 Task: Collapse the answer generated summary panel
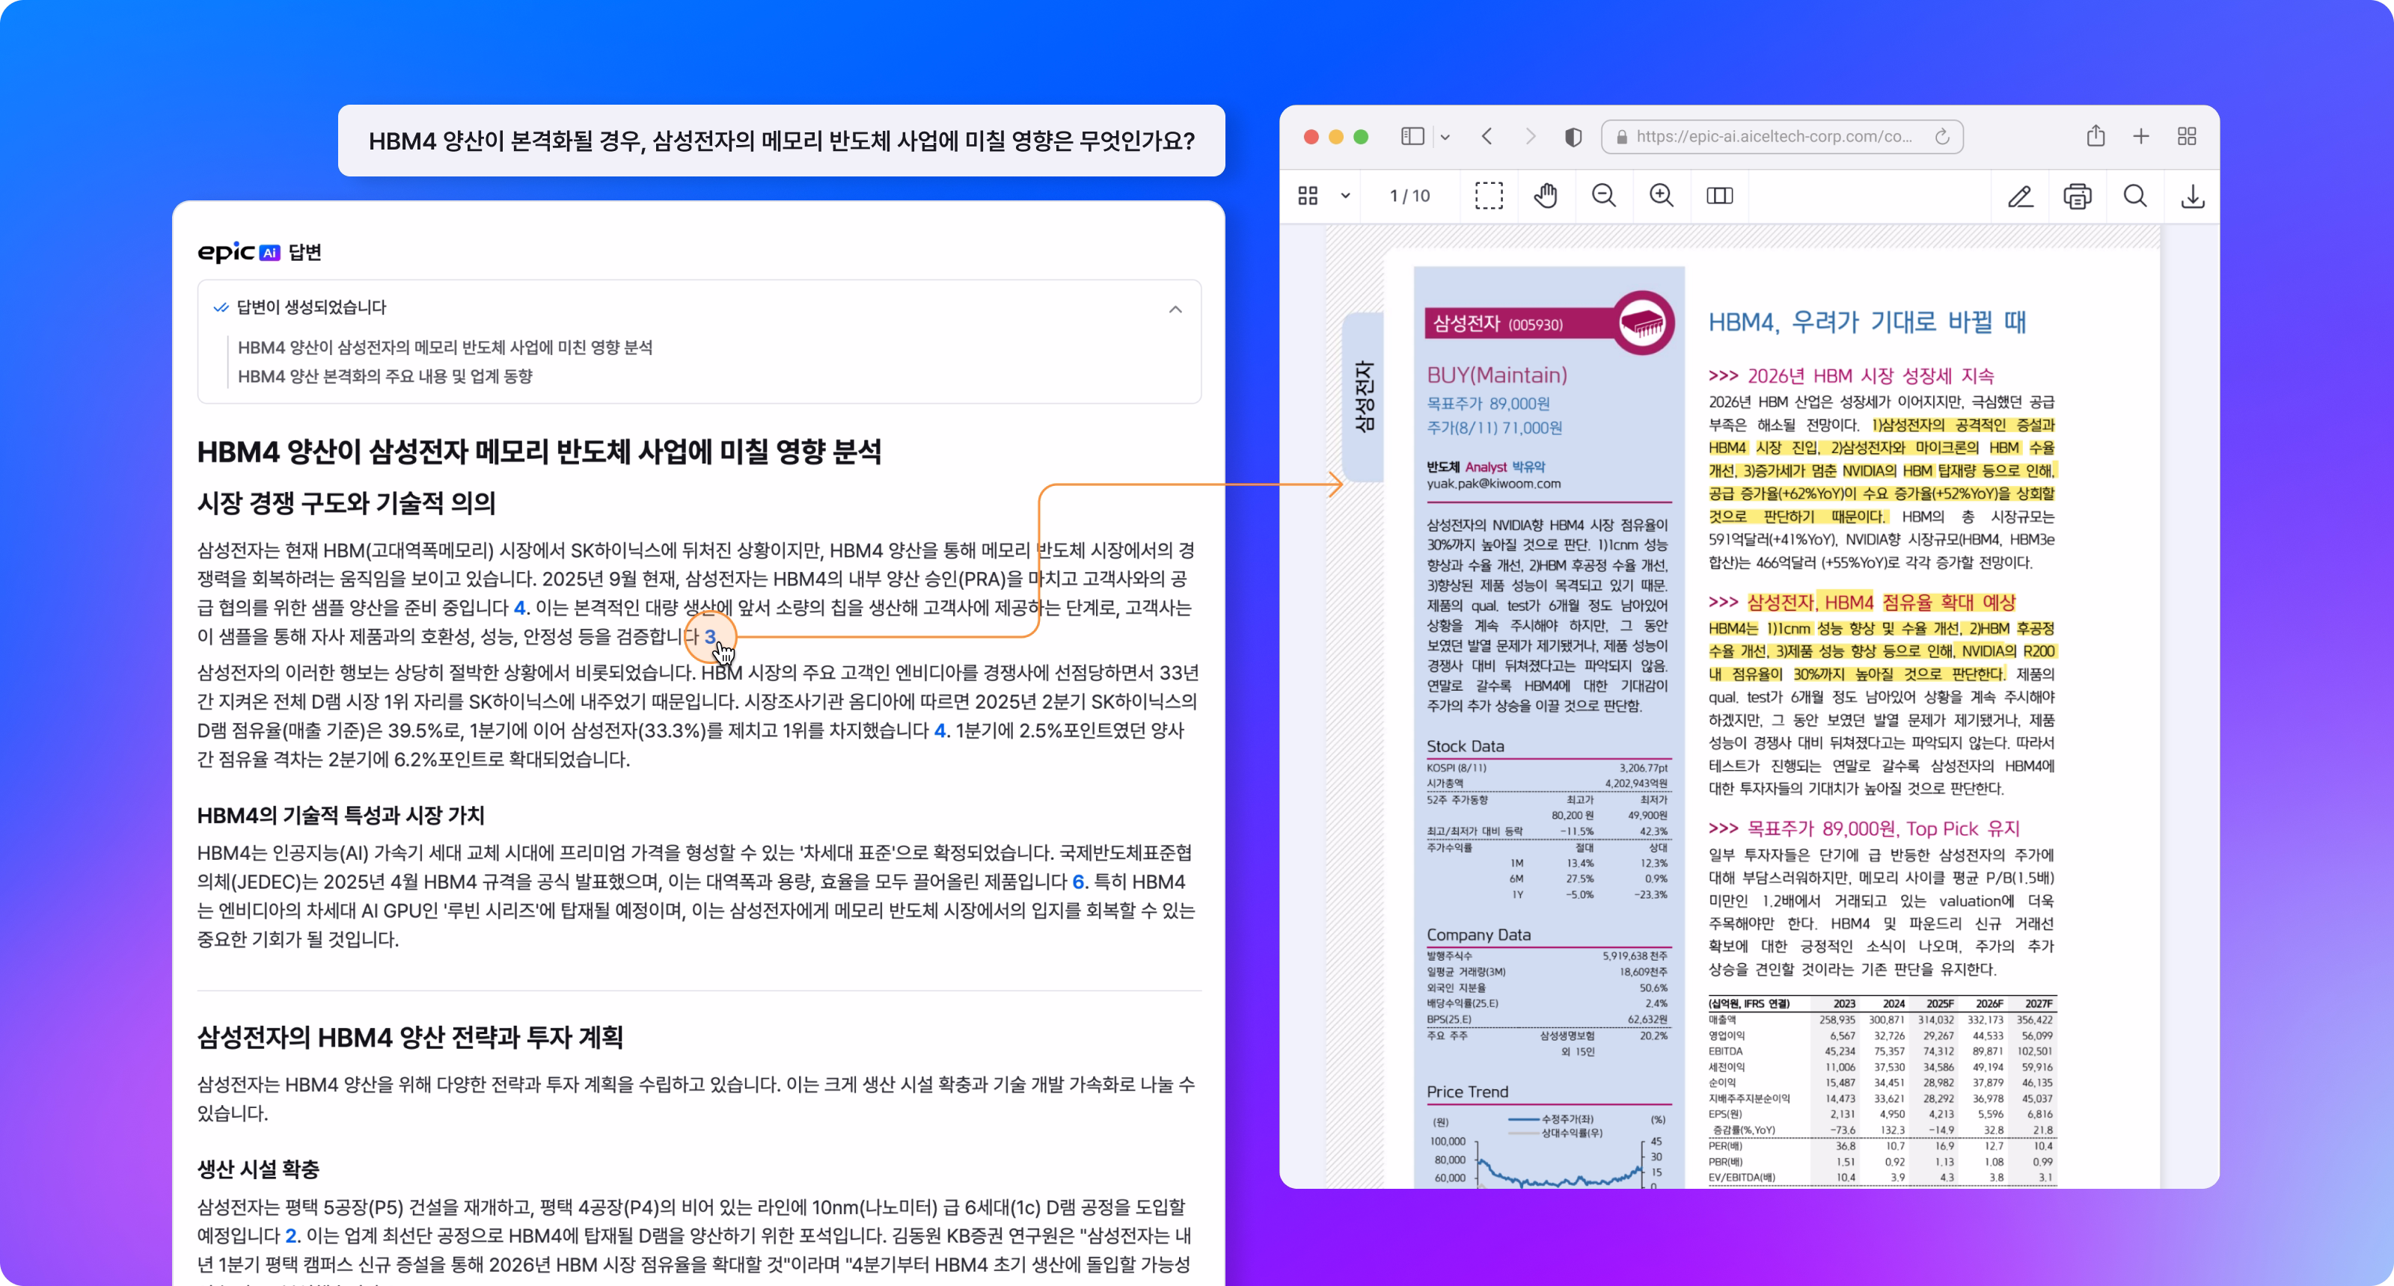pos(1175,310)
